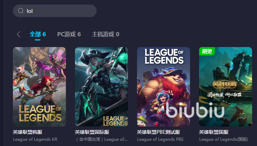Click the 英雄联盟国服 title text
This screenshot has width=257, height=146.
214,132
